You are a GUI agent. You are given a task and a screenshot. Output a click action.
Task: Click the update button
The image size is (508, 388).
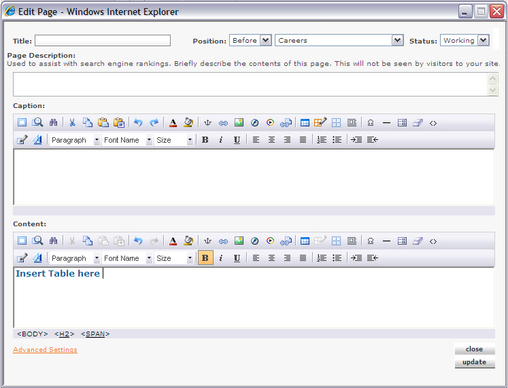coord(475,362)
